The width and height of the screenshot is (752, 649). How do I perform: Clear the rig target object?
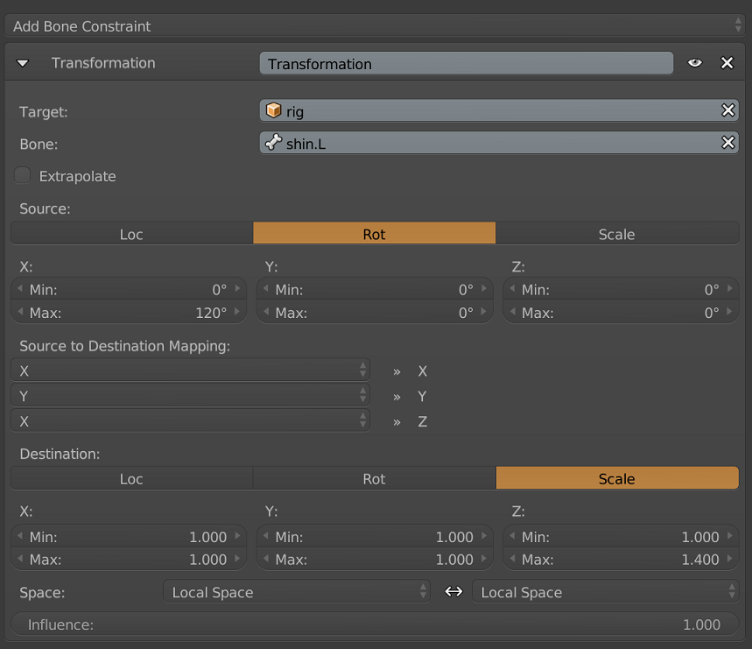click(728, 110)
